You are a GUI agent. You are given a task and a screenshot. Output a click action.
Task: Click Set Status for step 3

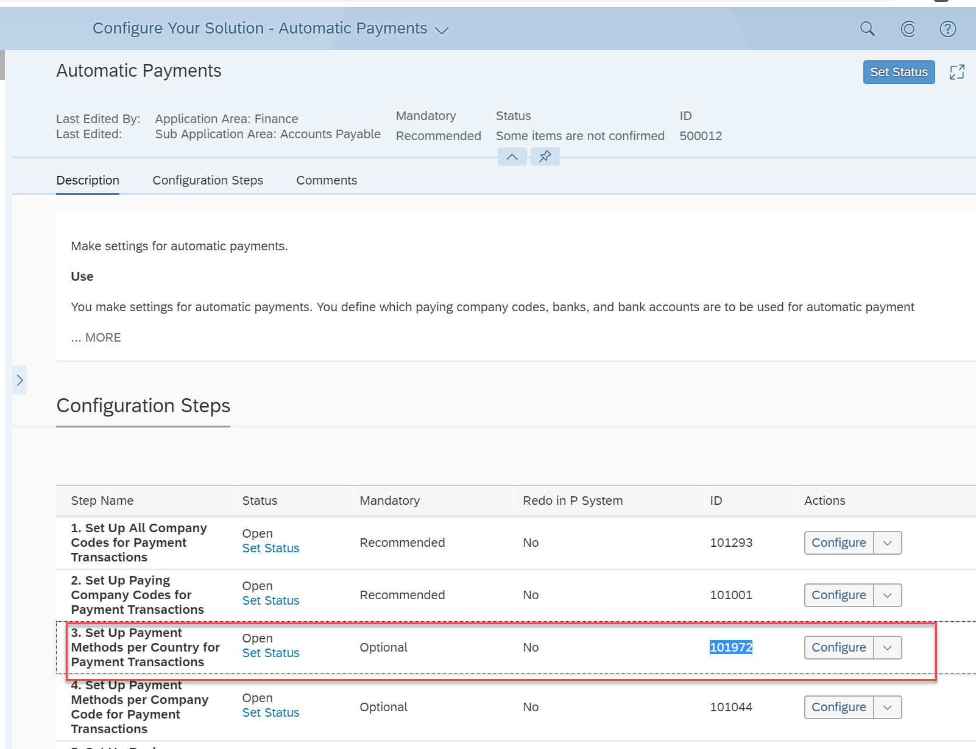click(x=271, y=653)
